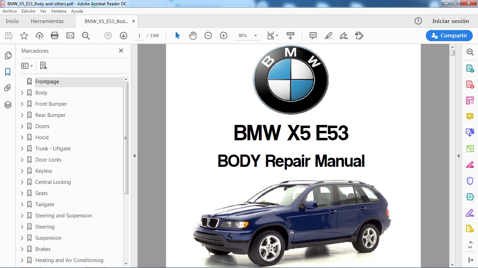Go to next page down arrow
Image resolution: width=478 pixels, height=268 pixels.
(123, 36)
